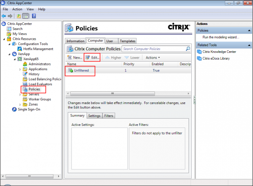Open Single Sign-On icon

(x=14, y=109)
